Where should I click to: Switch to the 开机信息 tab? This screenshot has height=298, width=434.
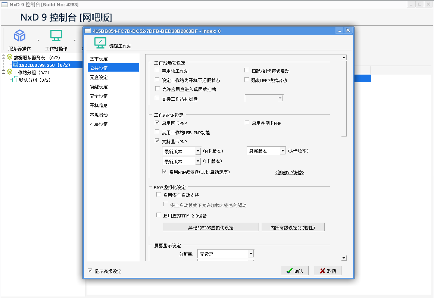tap(113, 106)
